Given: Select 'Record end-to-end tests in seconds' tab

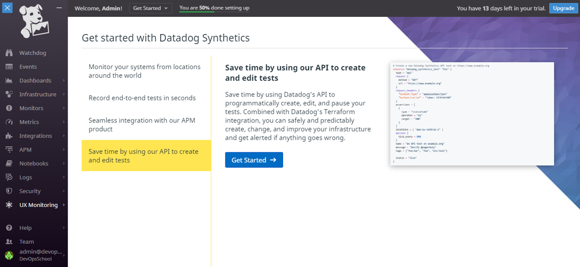Looking at the screenshot, I should point(142,98).
